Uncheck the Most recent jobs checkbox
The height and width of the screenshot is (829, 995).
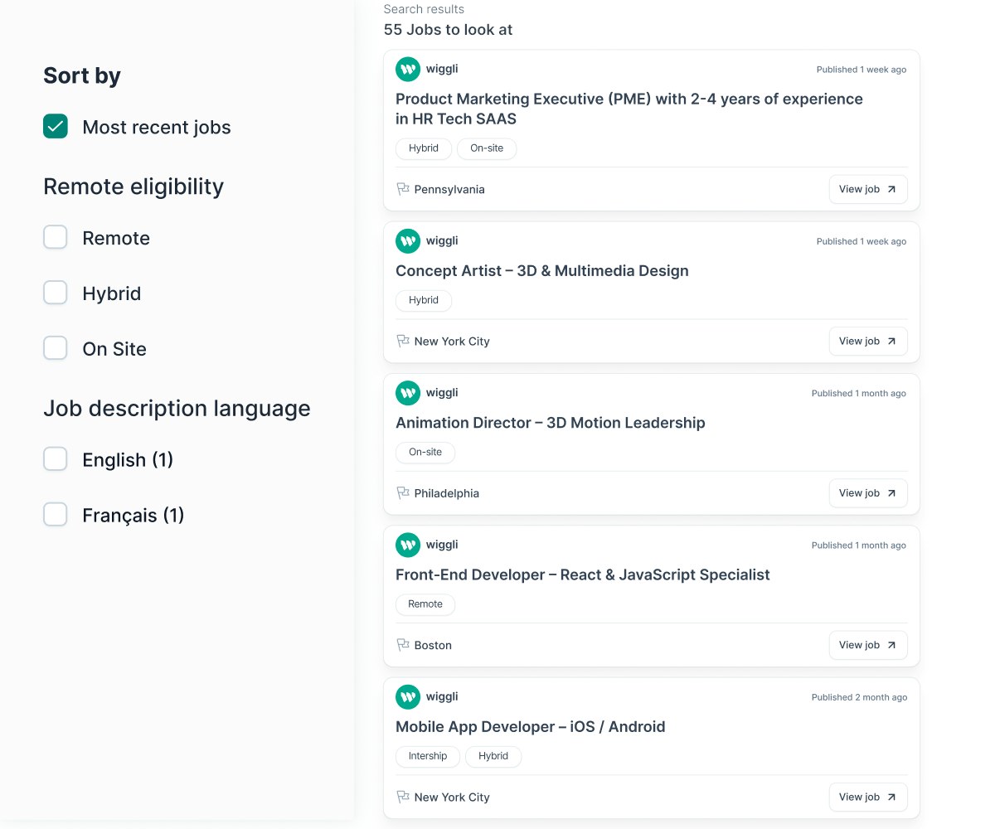(56, 127)
